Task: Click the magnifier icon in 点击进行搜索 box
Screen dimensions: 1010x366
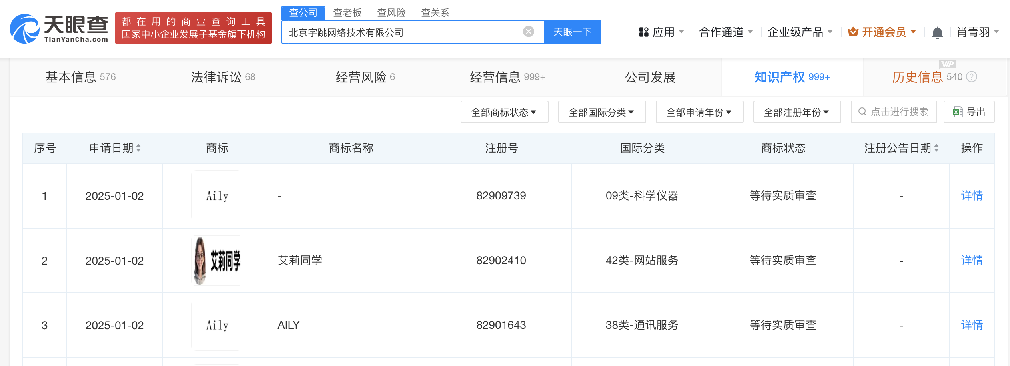Action: pos(863,112)
